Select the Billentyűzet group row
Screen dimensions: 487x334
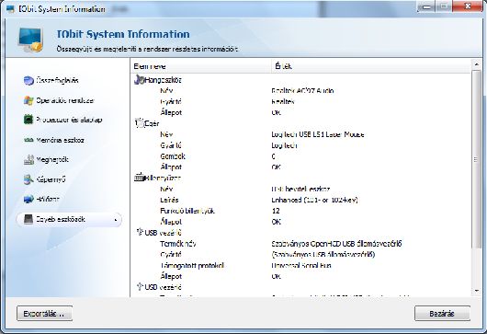click(301, 178)
